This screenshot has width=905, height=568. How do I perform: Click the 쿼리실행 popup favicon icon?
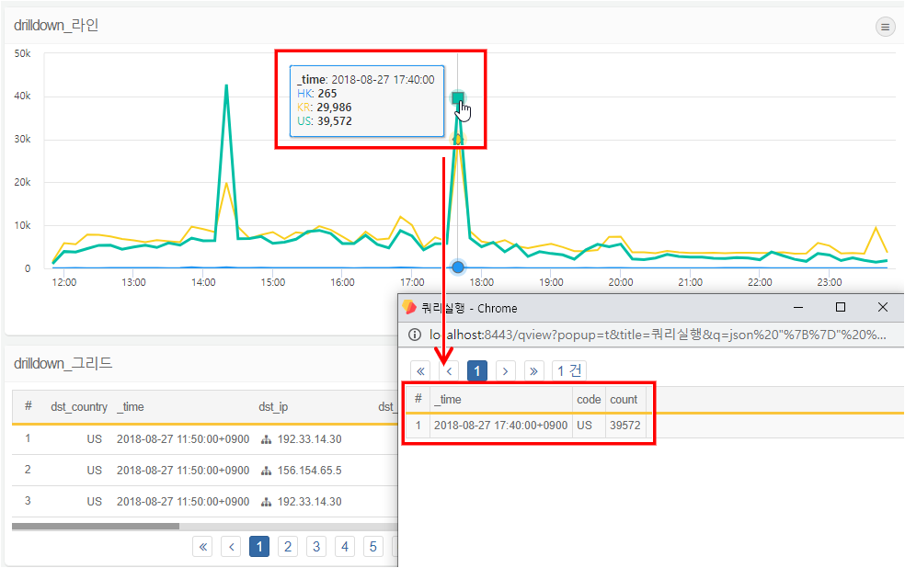[409, 307]
